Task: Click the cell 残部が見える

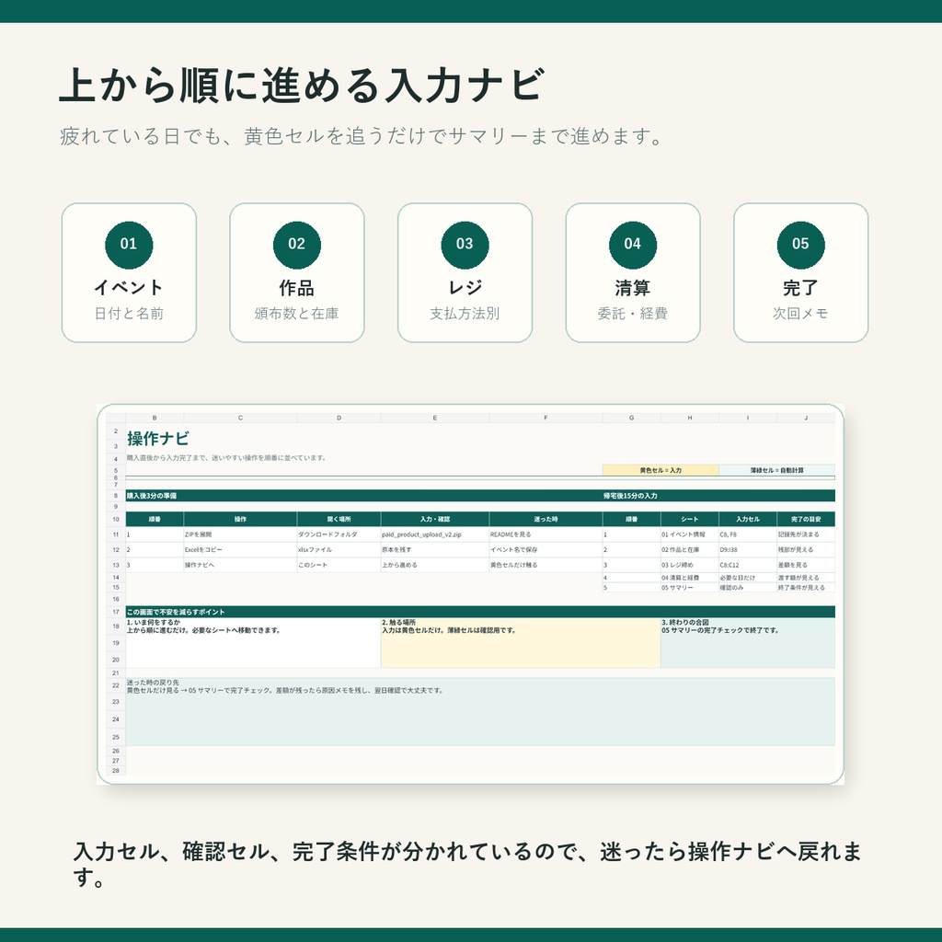Action: [x=806, y=550]
